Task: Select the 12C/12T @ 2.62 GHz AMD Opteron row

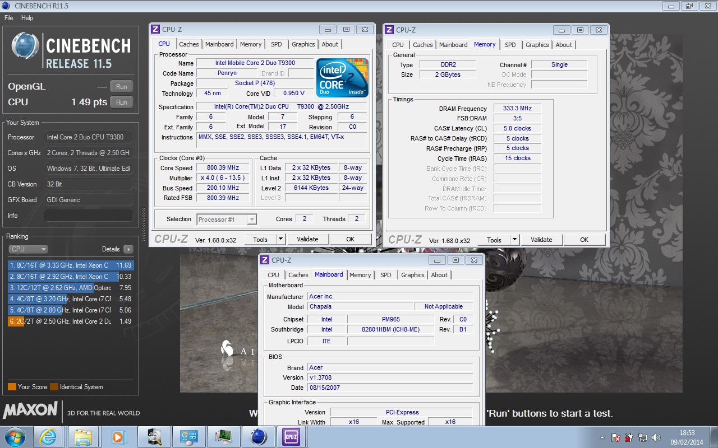Action: 71,288
